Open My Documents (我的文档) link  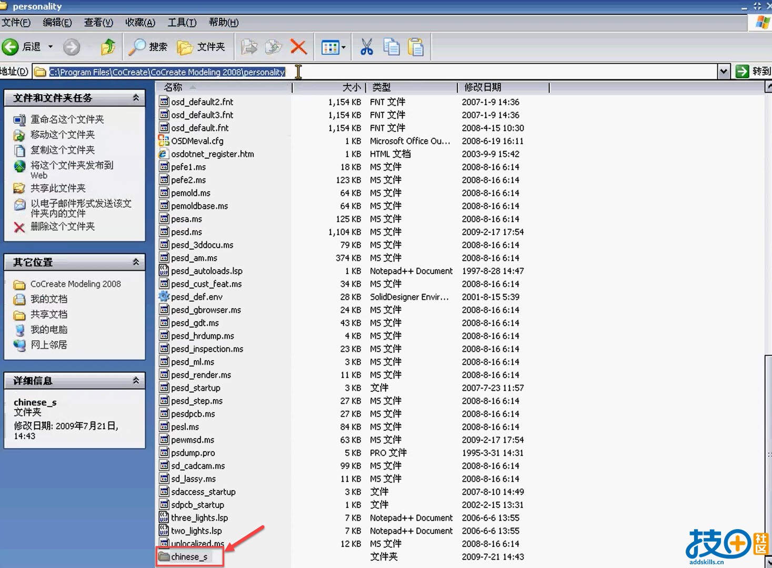48,299
